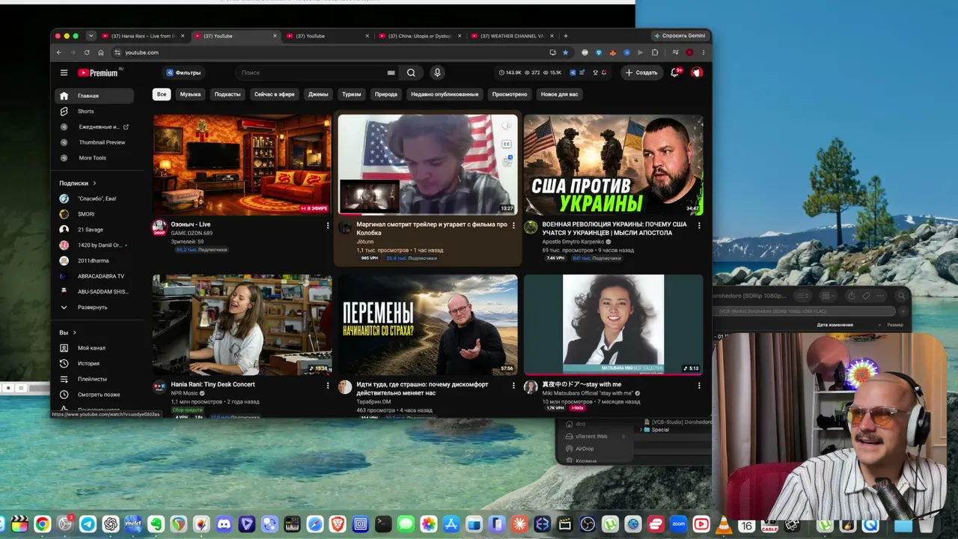Open Terminal from the Dock
This screenshot has width=958, height=539.
(382, 525)
